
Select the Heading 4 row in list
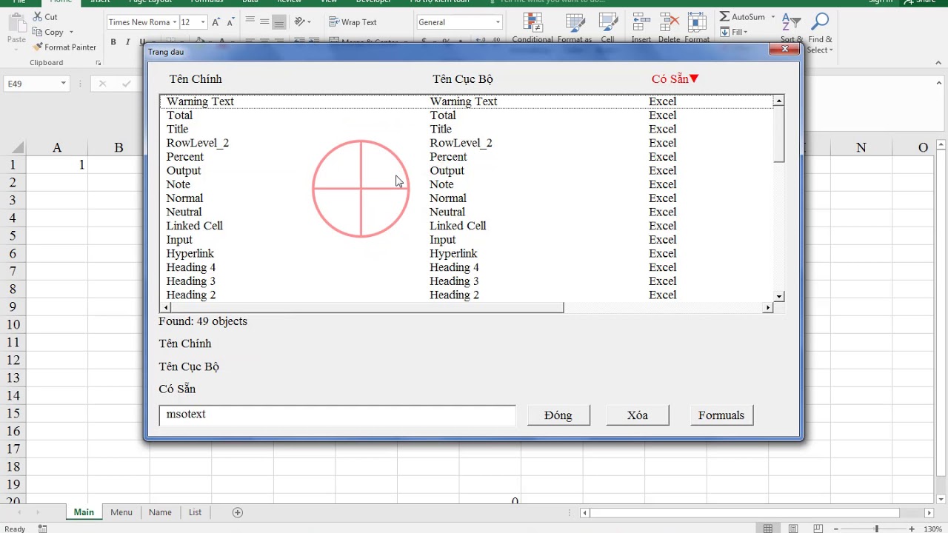tap(467, 267)
